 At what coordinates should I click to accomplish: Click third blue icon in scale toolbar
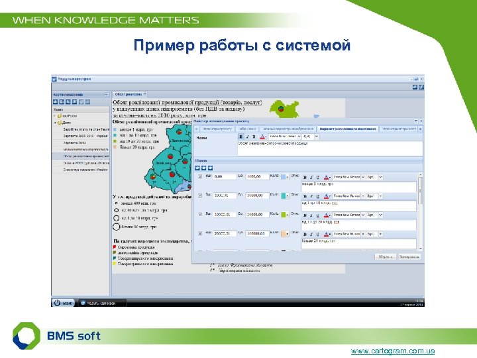click(210, 168)
